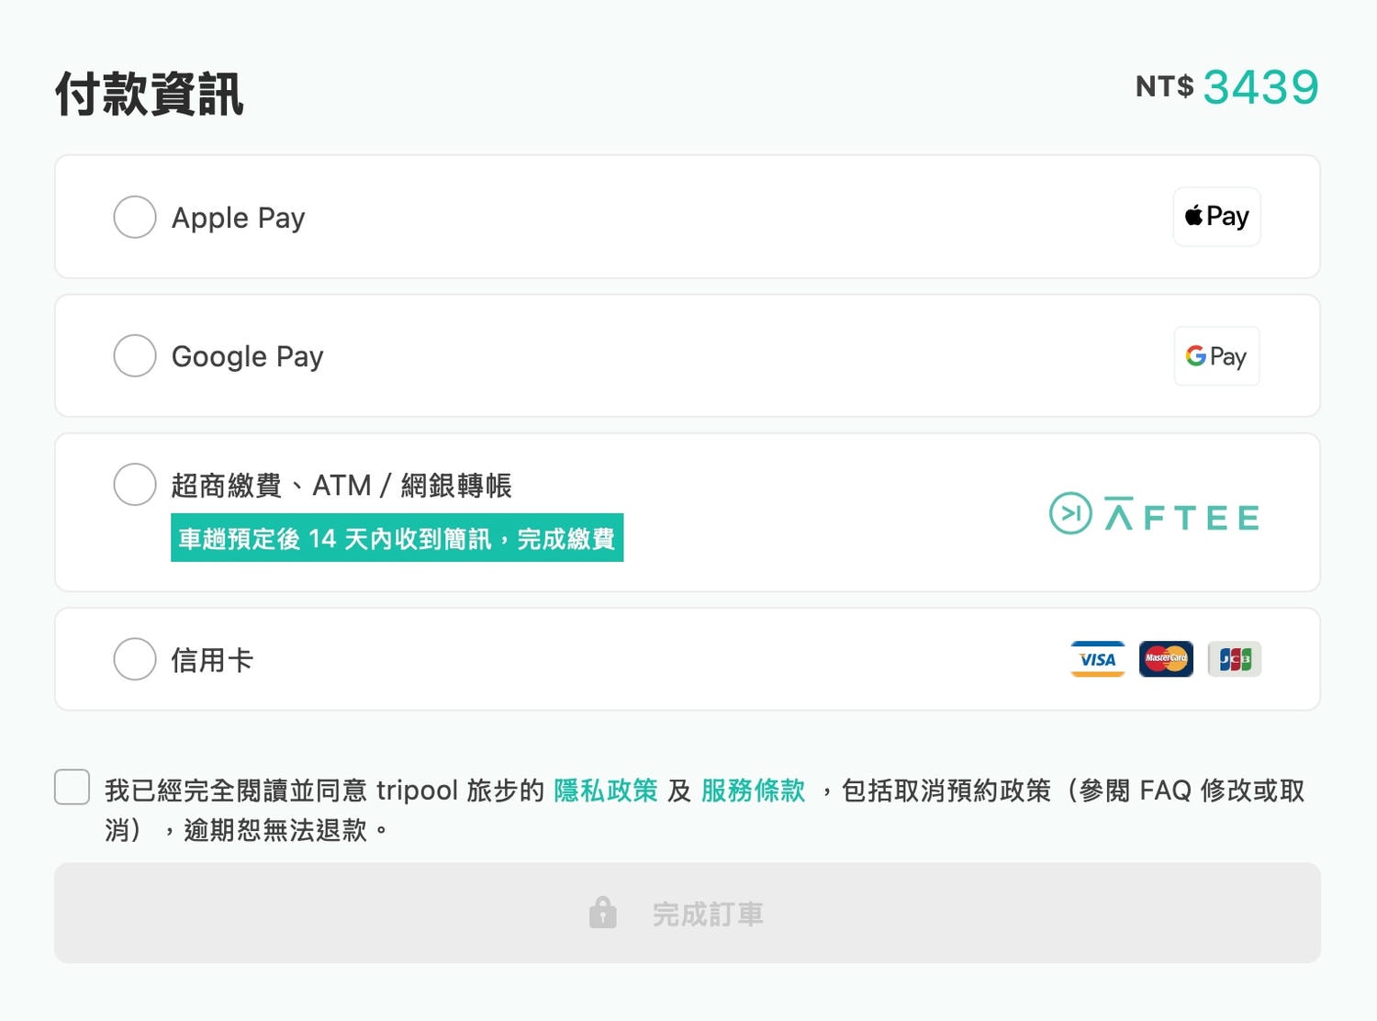Open the 服務條款 terms of service link

753,791
